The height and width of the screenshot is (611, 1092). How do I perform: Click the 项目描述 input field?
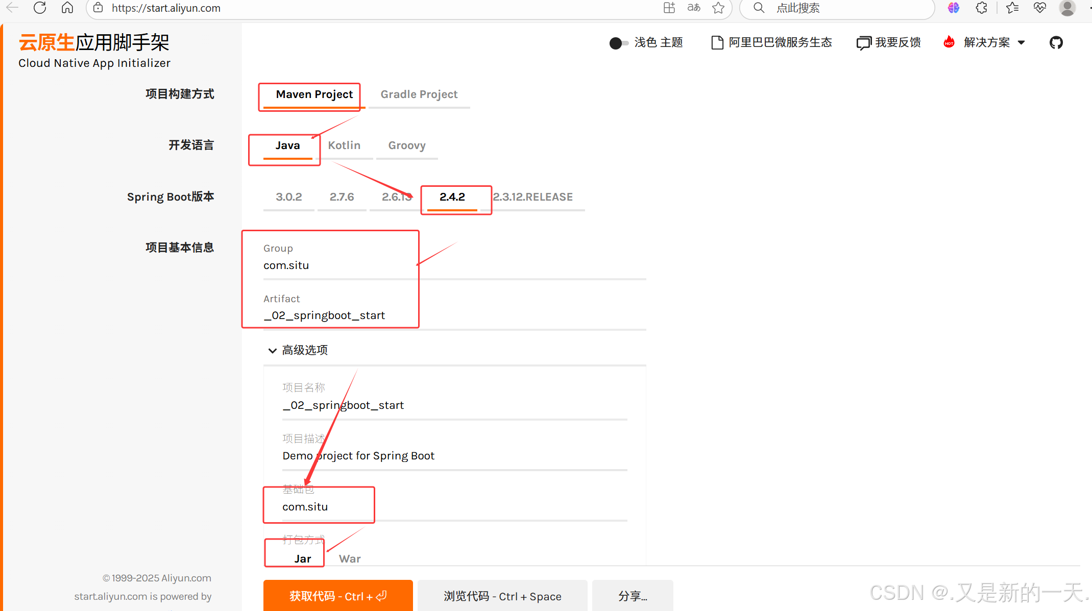tap(454, 456)
